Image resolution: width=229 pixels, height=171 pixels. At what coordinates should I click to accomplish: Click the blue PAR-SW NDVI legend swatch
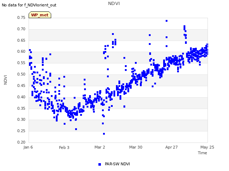point(99,164)
